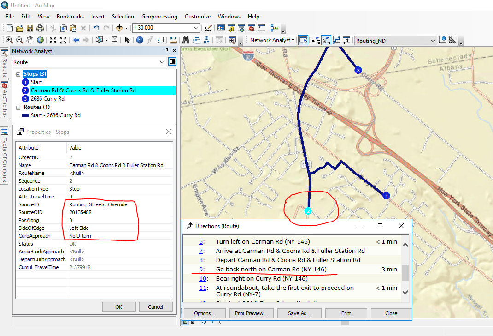This screenshot has width=493, height=336.
Task: Click the Print Preview button
Action: (x=251, y=313)
